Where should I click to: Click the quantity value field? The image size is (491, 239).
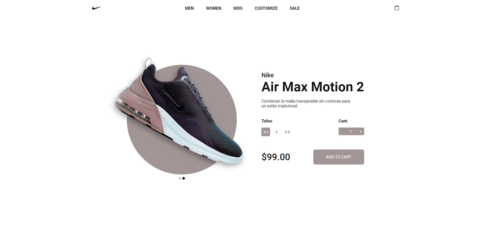point(351,131)
